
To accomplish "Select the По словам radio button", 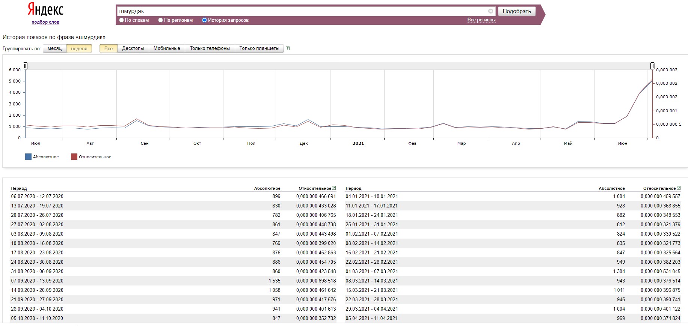I will click(121, 20).
